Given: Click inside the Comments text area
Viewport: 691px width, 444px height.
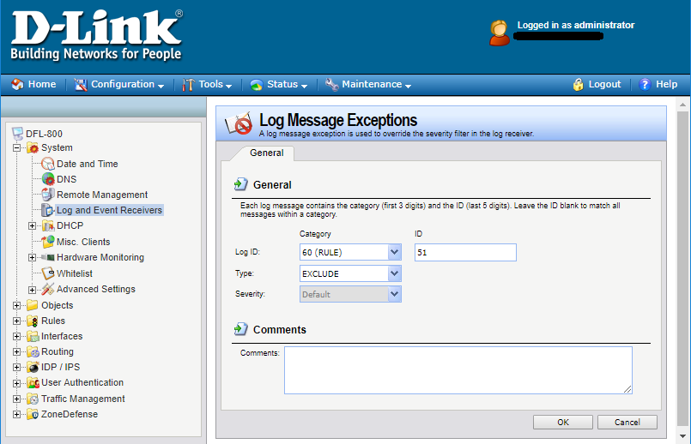Looking at the screenshot, I should (x=458, y=370).
